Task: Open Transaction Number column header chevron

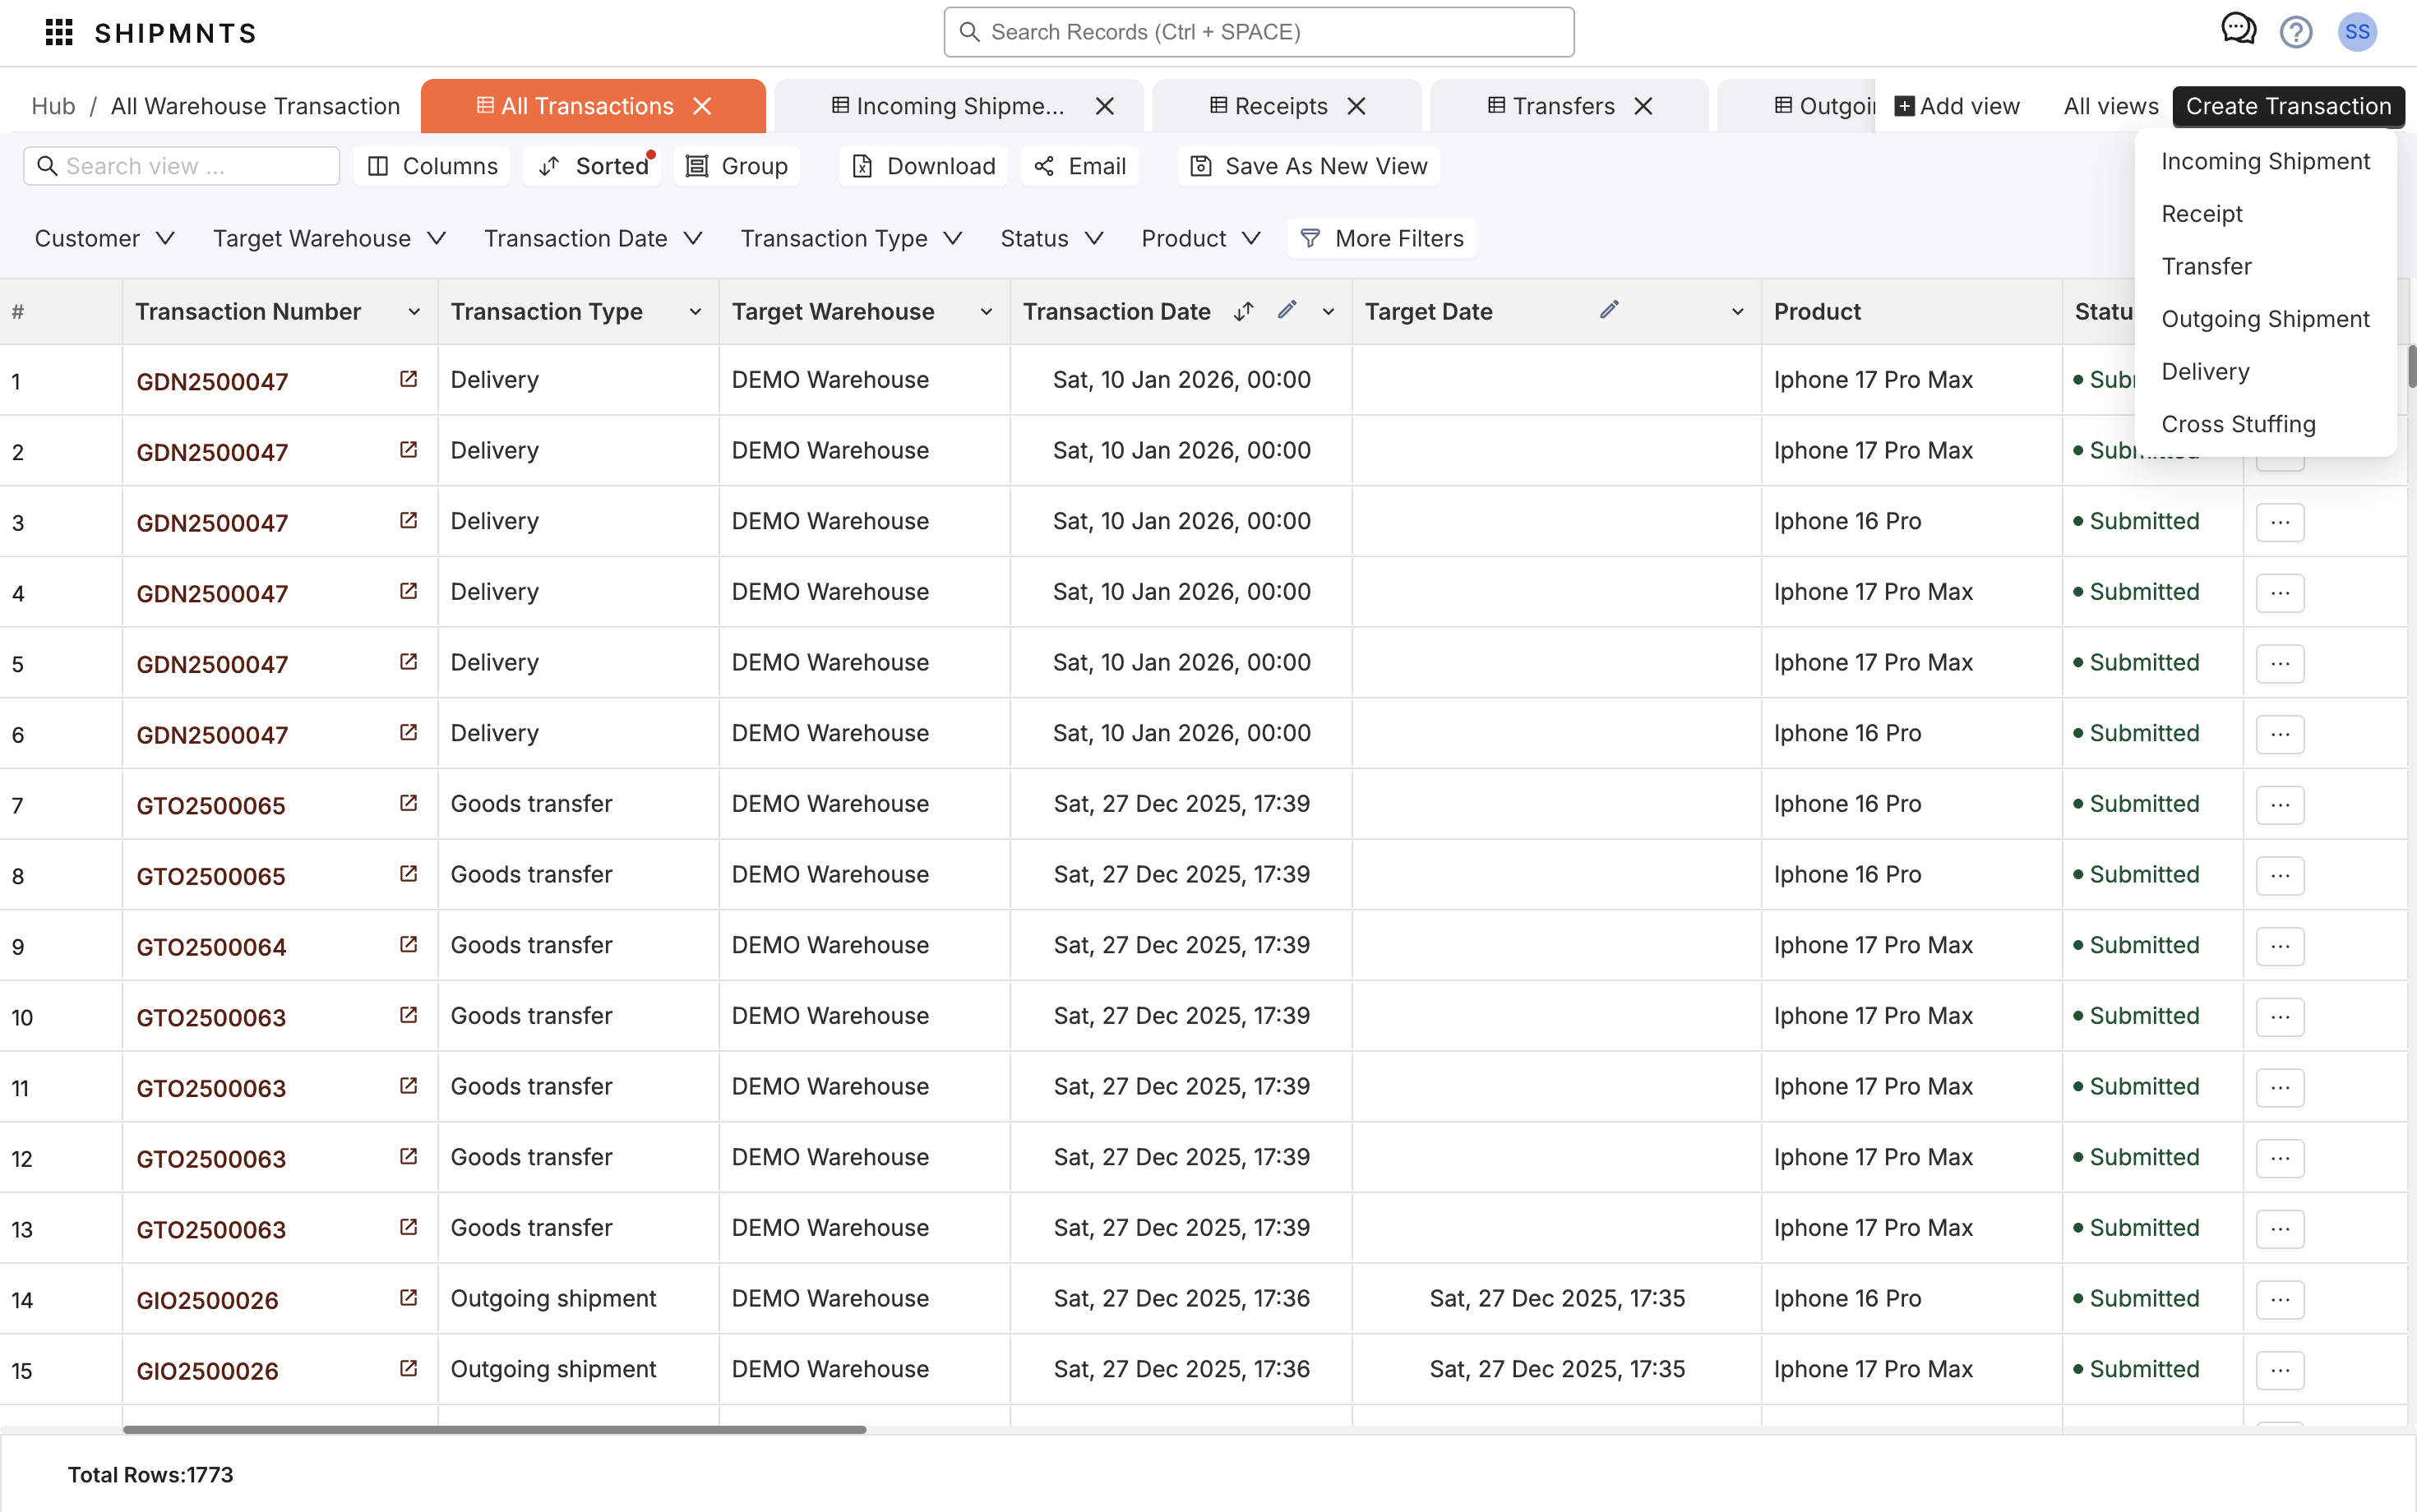Action: [414, 312]
